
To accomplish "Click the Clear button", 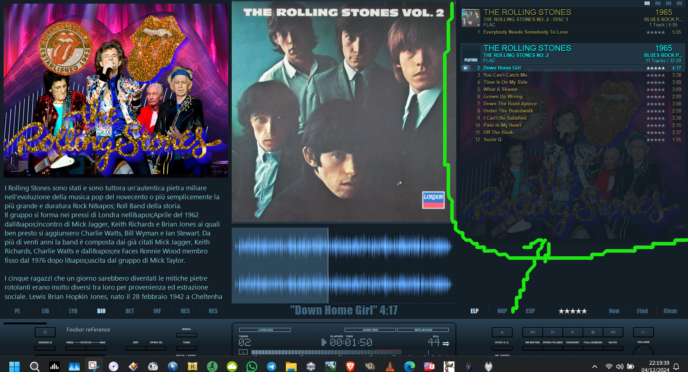I will tap(670, 311).
